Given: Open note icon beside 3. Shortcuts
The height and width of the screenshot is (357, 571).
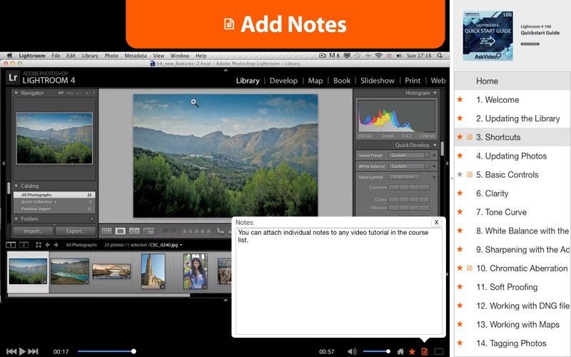Looking at the screenshot, I should 470,137.
